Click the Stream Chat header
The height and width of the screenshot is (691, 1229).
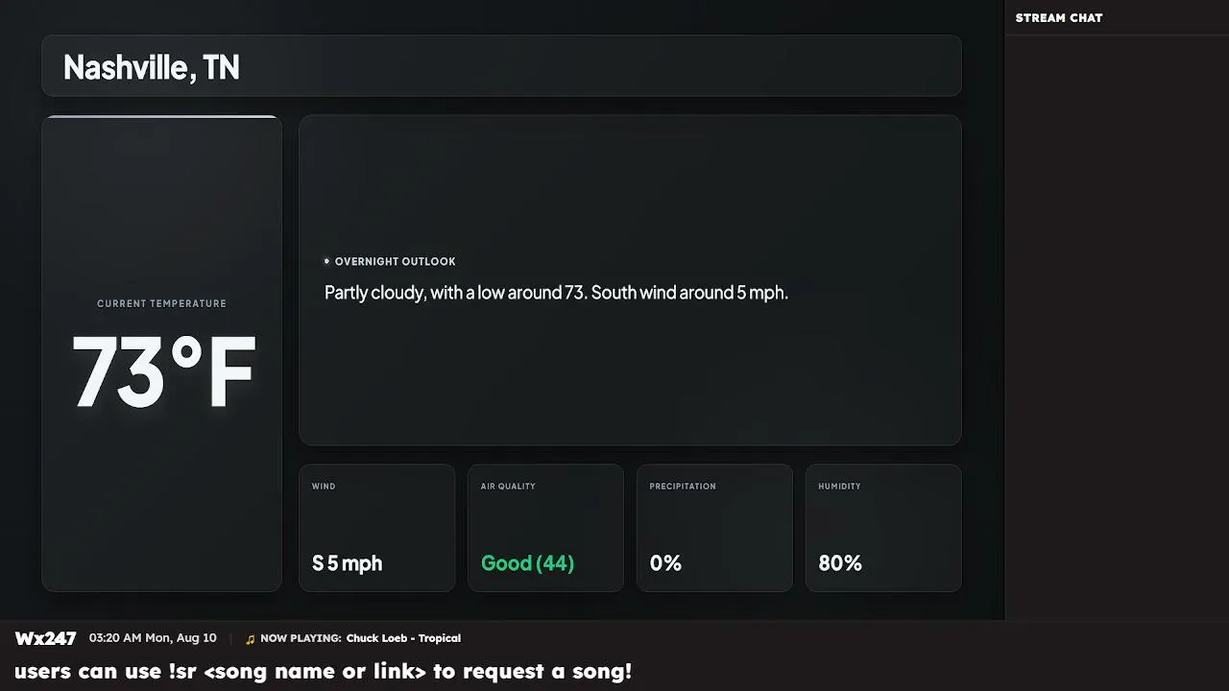point(1059,17)
